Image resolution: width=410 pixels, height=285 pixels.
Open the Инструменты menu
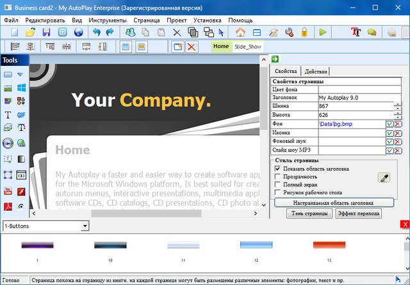108,20
